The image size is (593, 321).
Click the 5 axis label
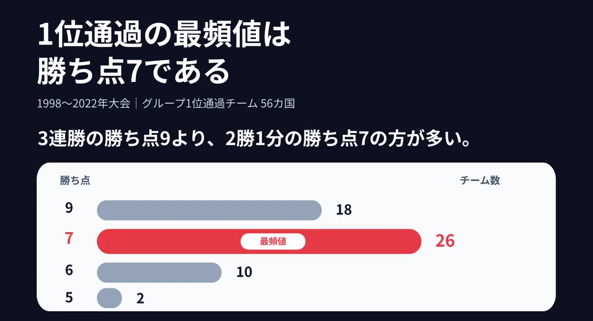click(x=69, y=298)
